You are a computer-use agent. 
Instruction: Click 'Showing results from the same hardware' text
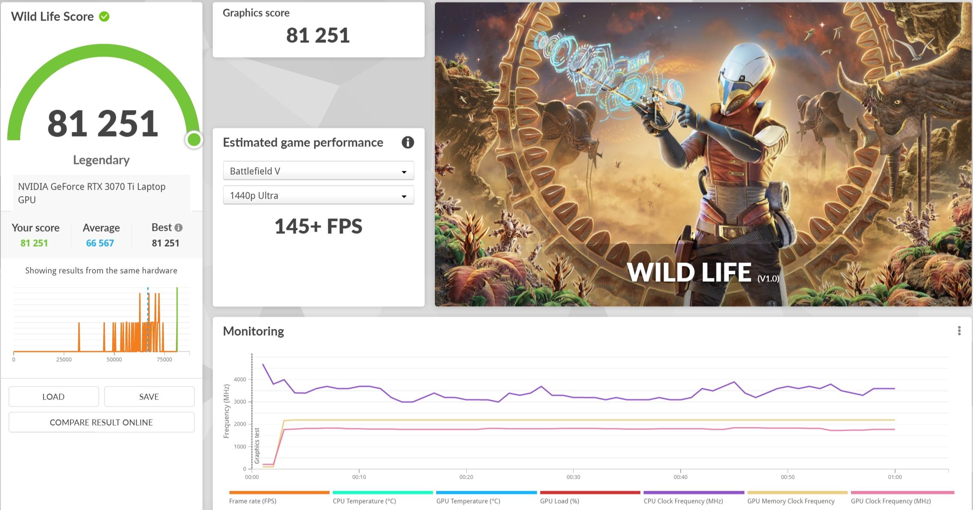click(x=101, y=271)
